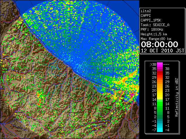The height and width of the screenshot is (139, 186).
Task: Click the 'PRF: 1800Hz' text
Action: tap(152, 30)
